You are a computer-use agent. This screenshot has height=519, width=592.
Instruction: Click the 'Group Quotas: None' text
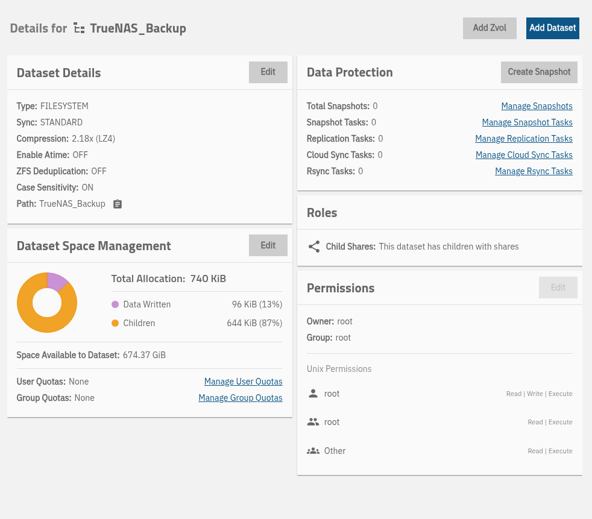(x=55, y=398)
